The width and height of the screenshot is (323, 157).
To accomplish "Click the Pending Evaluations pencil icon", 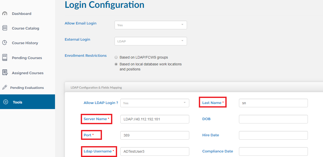I will (5, 87).
